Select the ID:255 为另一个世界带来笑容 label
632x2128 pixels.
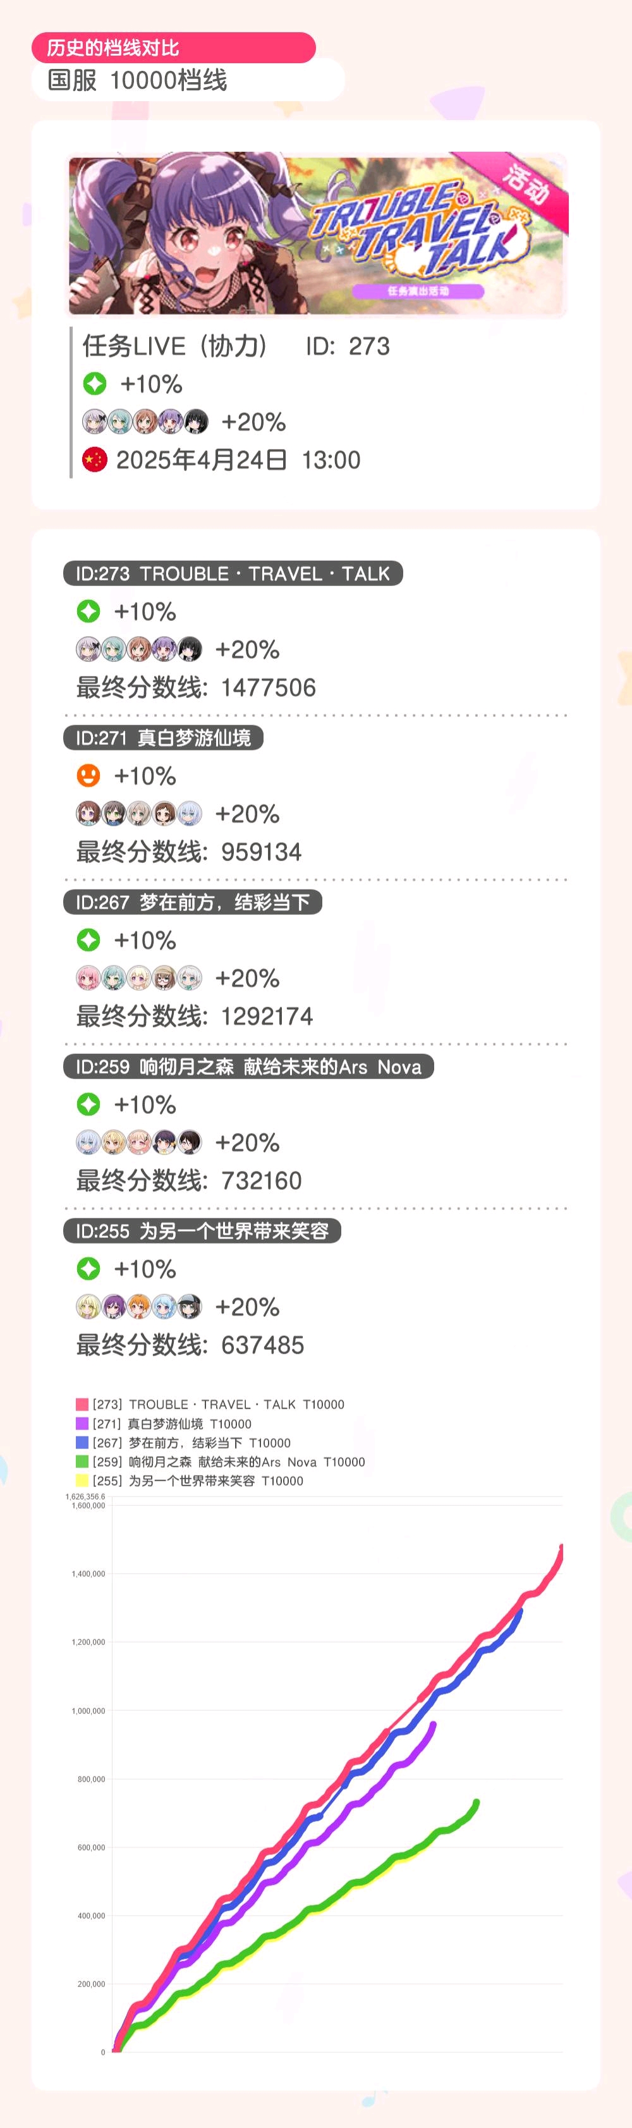[x=202, y=1231]
